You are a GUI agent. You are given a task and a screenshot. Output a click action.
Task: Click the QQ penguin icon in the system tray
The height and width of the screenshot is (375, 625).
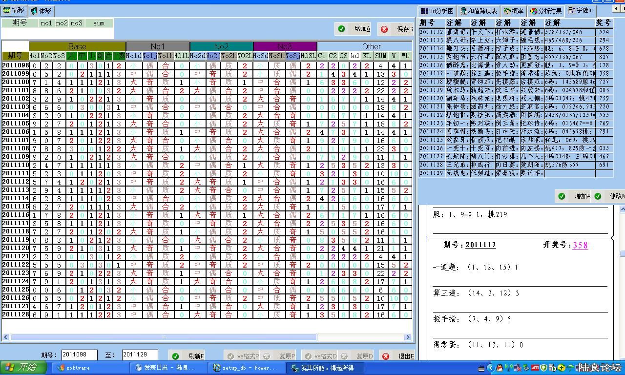tap(499, 368)
